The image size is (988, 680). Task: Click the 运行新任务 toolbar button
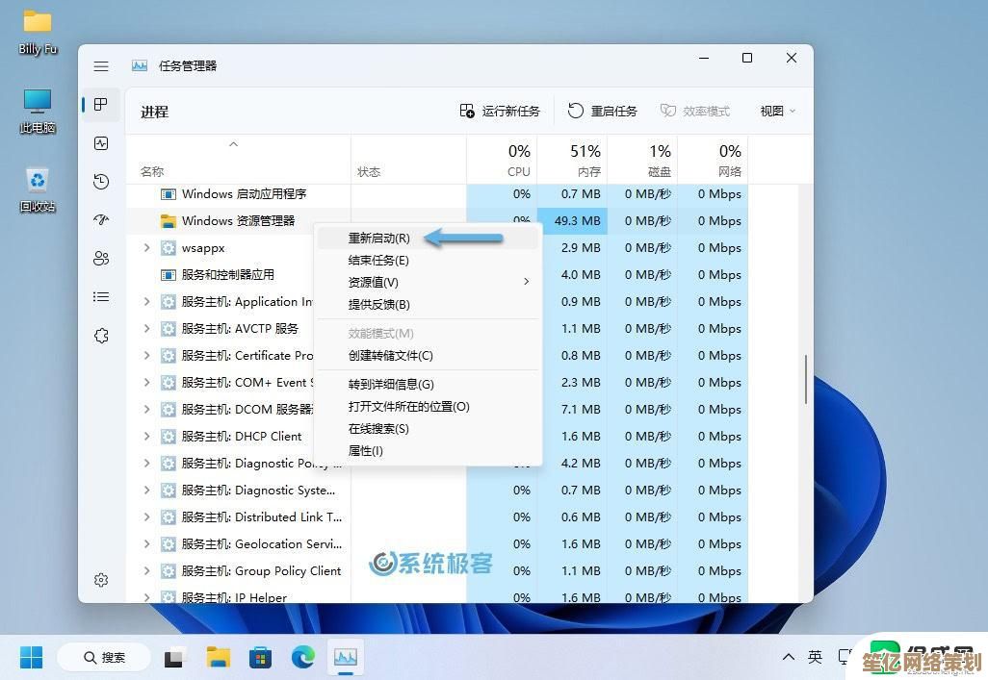[x=500, y=112]
